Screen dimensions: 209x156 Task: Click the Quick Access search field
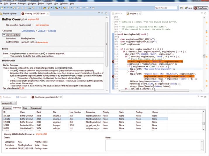tap(165, 8)
